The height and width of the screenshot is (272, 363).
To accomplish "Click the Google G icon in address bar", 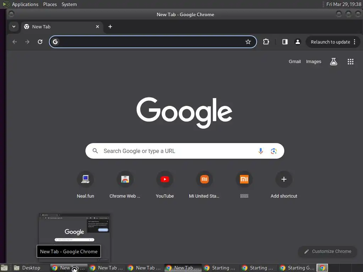I will pyautogui.click(x=55, y=42).
